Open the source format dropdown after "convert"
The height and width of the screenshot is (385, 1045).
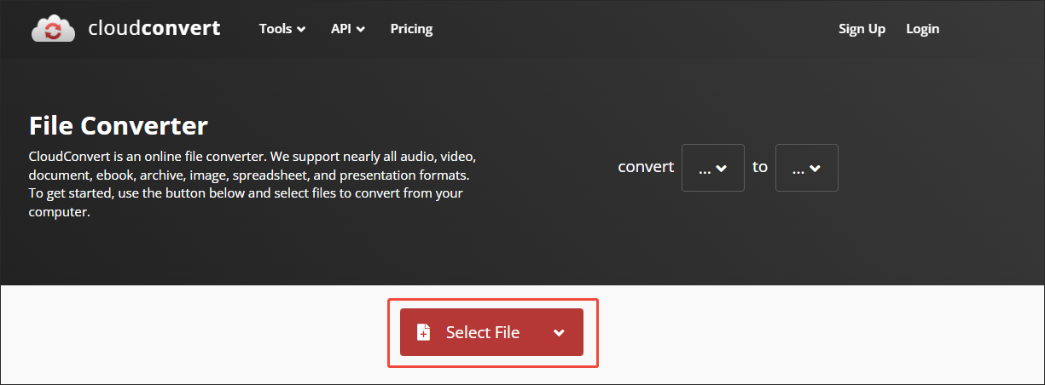[x=712, y=168]
